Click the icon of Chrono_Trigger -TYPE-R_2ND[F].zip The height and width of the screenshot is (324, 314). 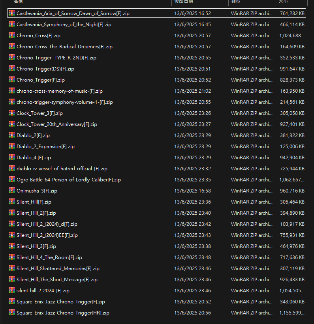[12, 57]
